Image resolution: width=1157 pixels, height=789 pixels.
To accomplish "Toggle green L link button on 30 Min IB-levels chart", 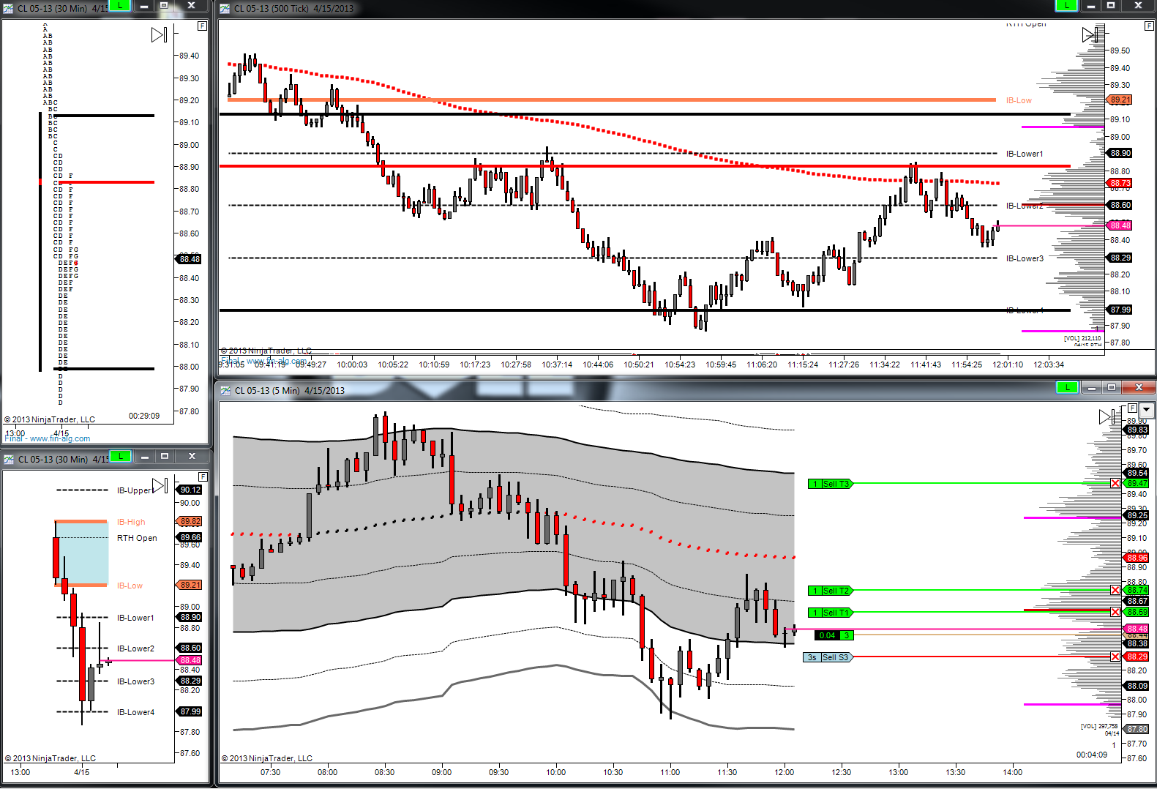I will point(121,456).
